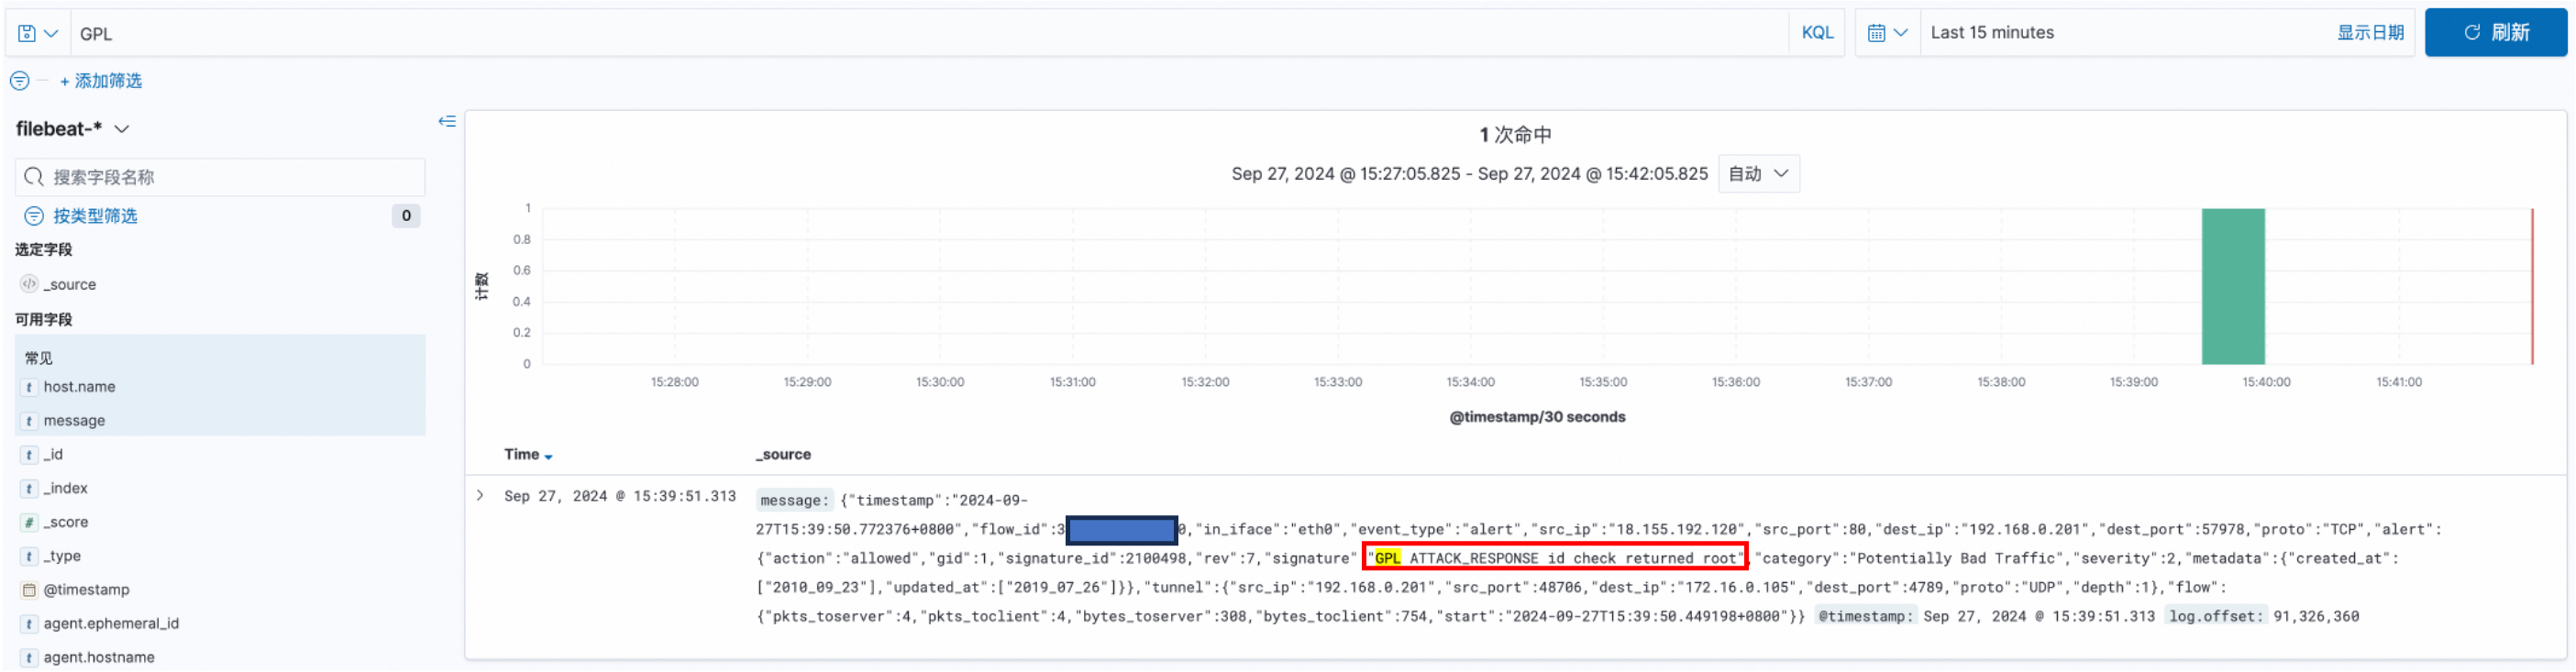Click the filter options icon beside 添加筛选
Image resolution: width=2576 pixels, height=672 pixels.
pos(20,81)
